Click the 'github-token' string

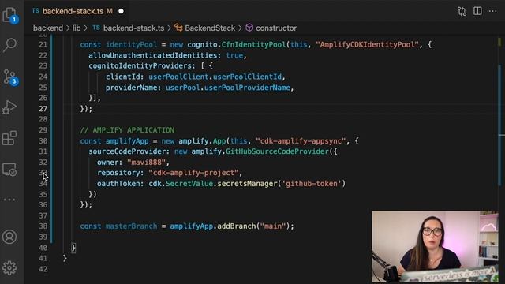coord(312,184)
